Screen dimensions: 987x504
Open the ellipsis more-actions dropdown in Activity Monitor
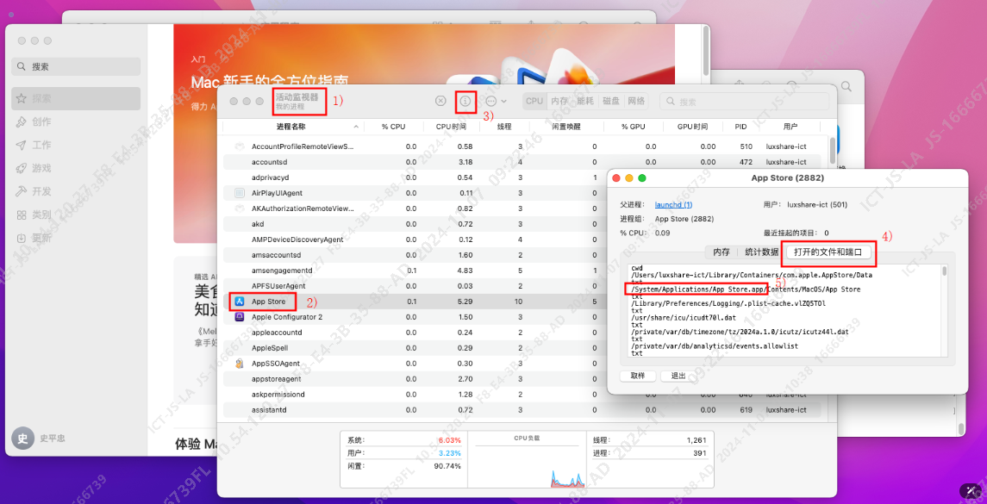coord(496,101)
